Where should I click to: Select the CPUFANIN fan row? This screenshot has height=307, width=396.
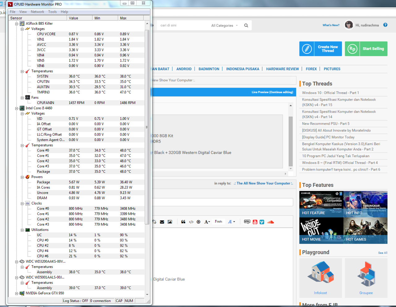(76, 103)
